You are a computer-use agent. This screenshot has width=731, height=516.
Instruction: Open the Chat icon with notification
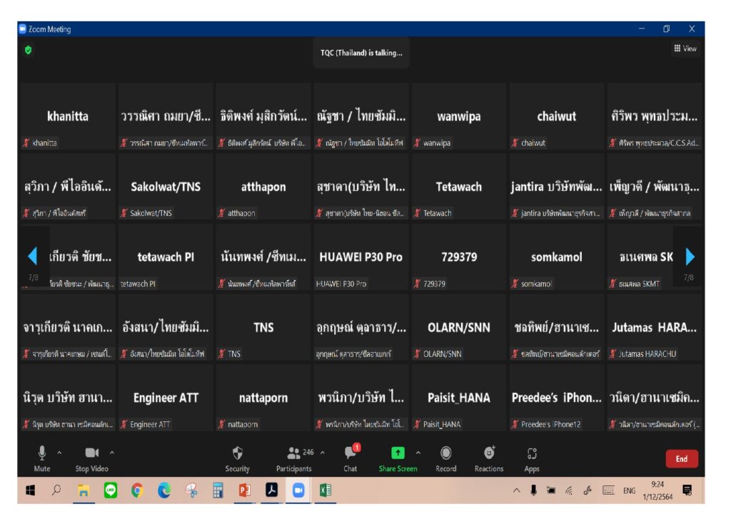351,453
